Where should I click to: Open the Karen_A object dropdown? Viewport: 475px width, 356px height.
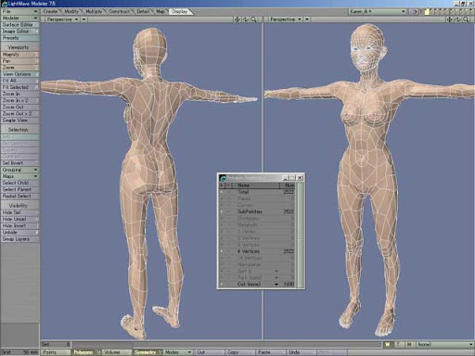[377, 12]
